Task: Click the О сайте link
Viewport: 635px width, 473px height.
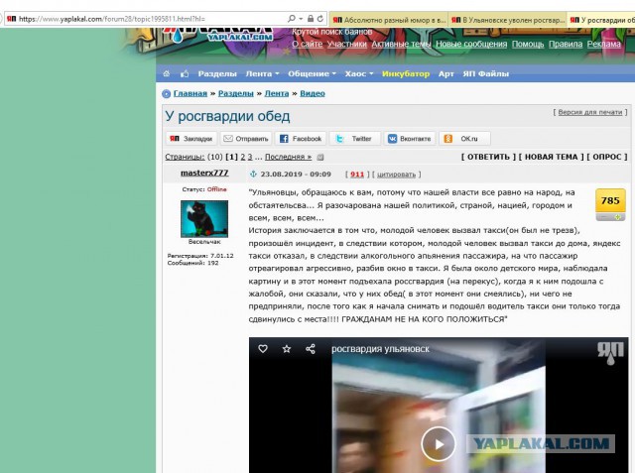Action: point(307,44)
